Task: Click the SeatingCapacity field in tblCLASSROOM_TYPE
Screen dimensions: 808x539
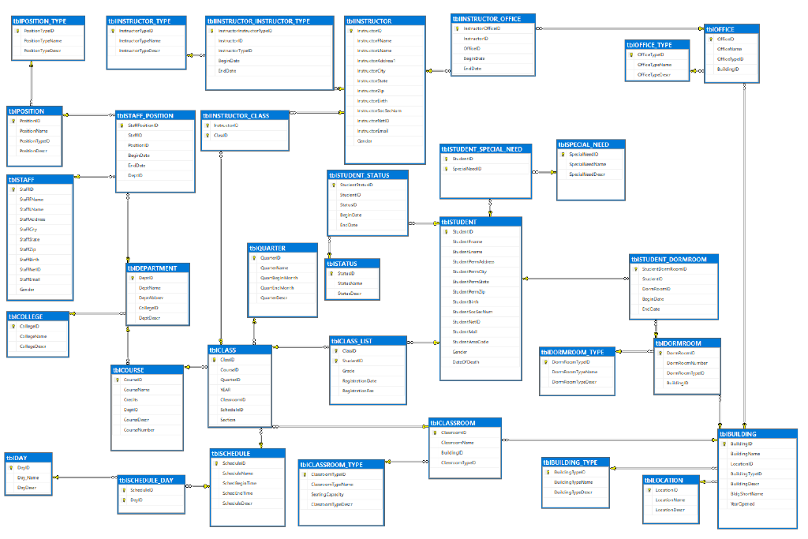Action: [327, 492]
